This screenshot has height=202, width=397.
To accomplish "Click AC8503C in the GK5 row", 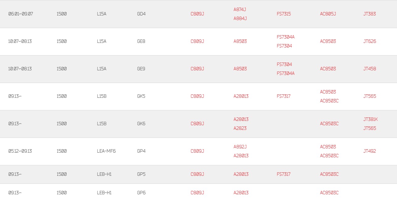I will 329,101.
